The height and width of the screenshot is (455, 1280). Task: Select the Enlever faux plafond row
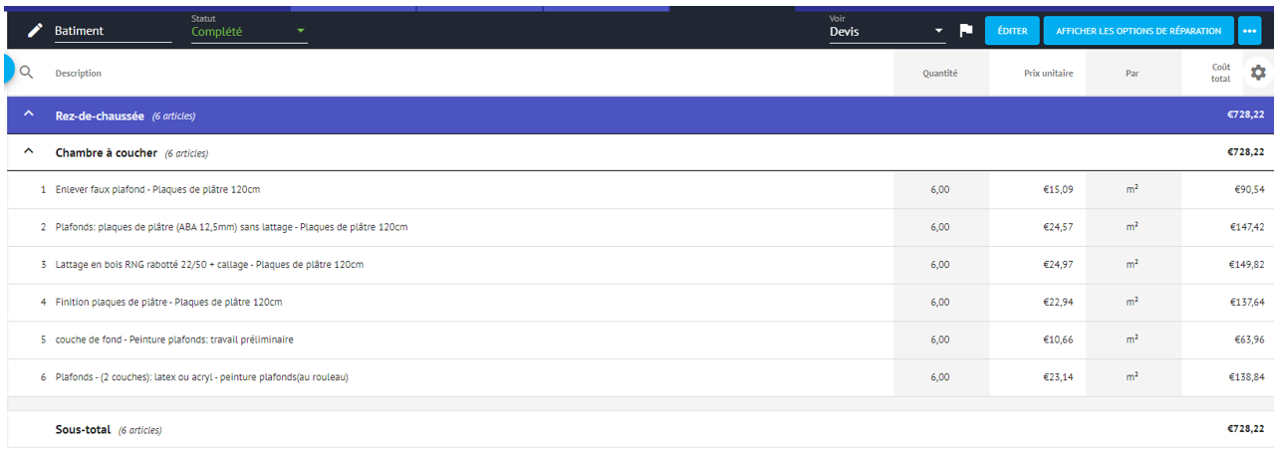click(x=157, y=189)
